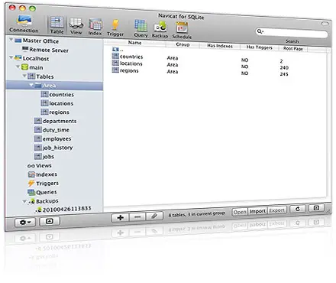Click the Export button
This screenshot has height=283, width=336.
pyautogui.click(x=277, y=210)
